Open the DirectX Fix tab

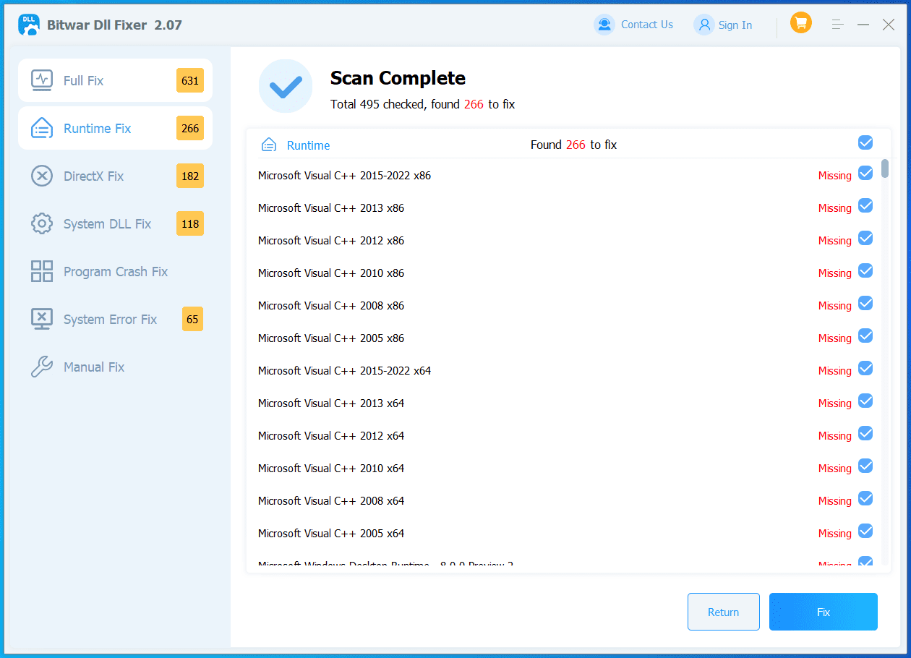pos(115,176)
